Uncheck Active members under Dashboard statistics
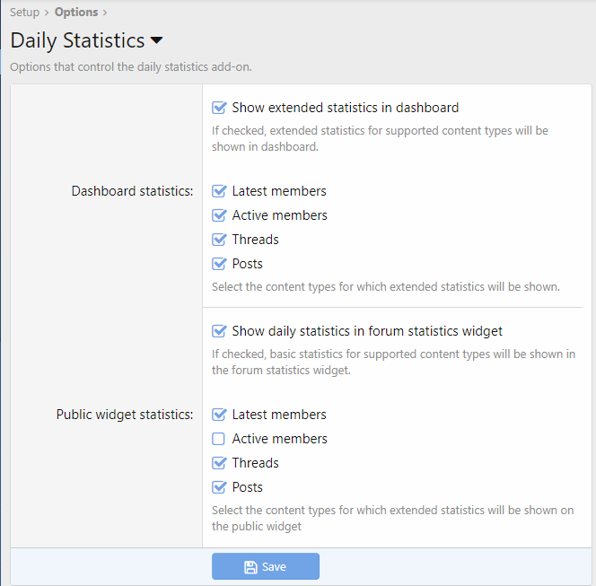This screenshot has height=586, width=596. tap(219, 215)
